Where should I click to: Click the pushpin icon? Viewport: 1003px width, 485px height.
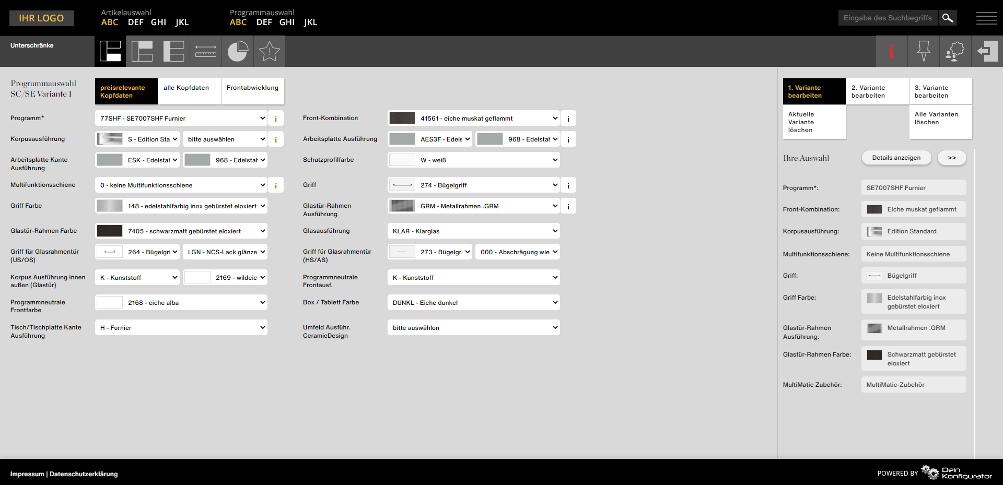[924, 51]
